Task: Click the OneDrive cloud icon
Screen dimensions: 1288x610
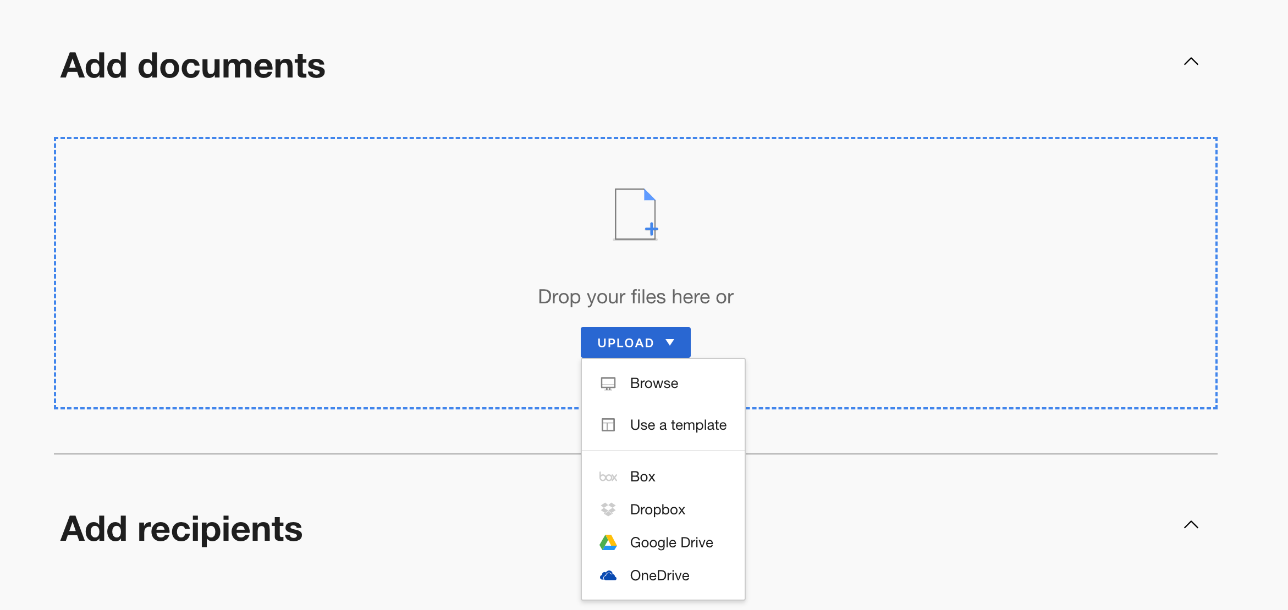Action: coord(608,575)
